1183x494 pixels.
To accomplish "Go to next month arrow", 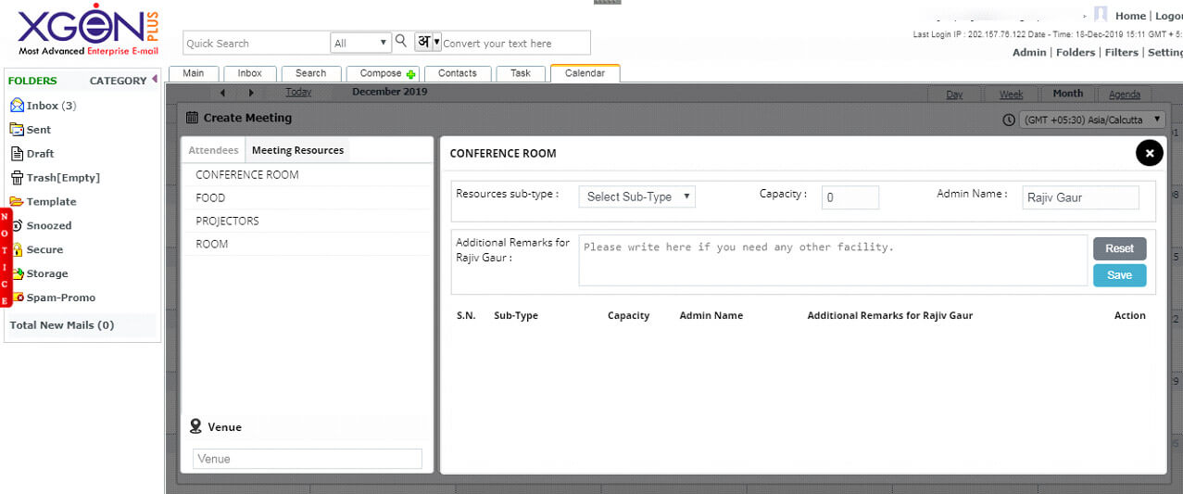I will 251,93.
